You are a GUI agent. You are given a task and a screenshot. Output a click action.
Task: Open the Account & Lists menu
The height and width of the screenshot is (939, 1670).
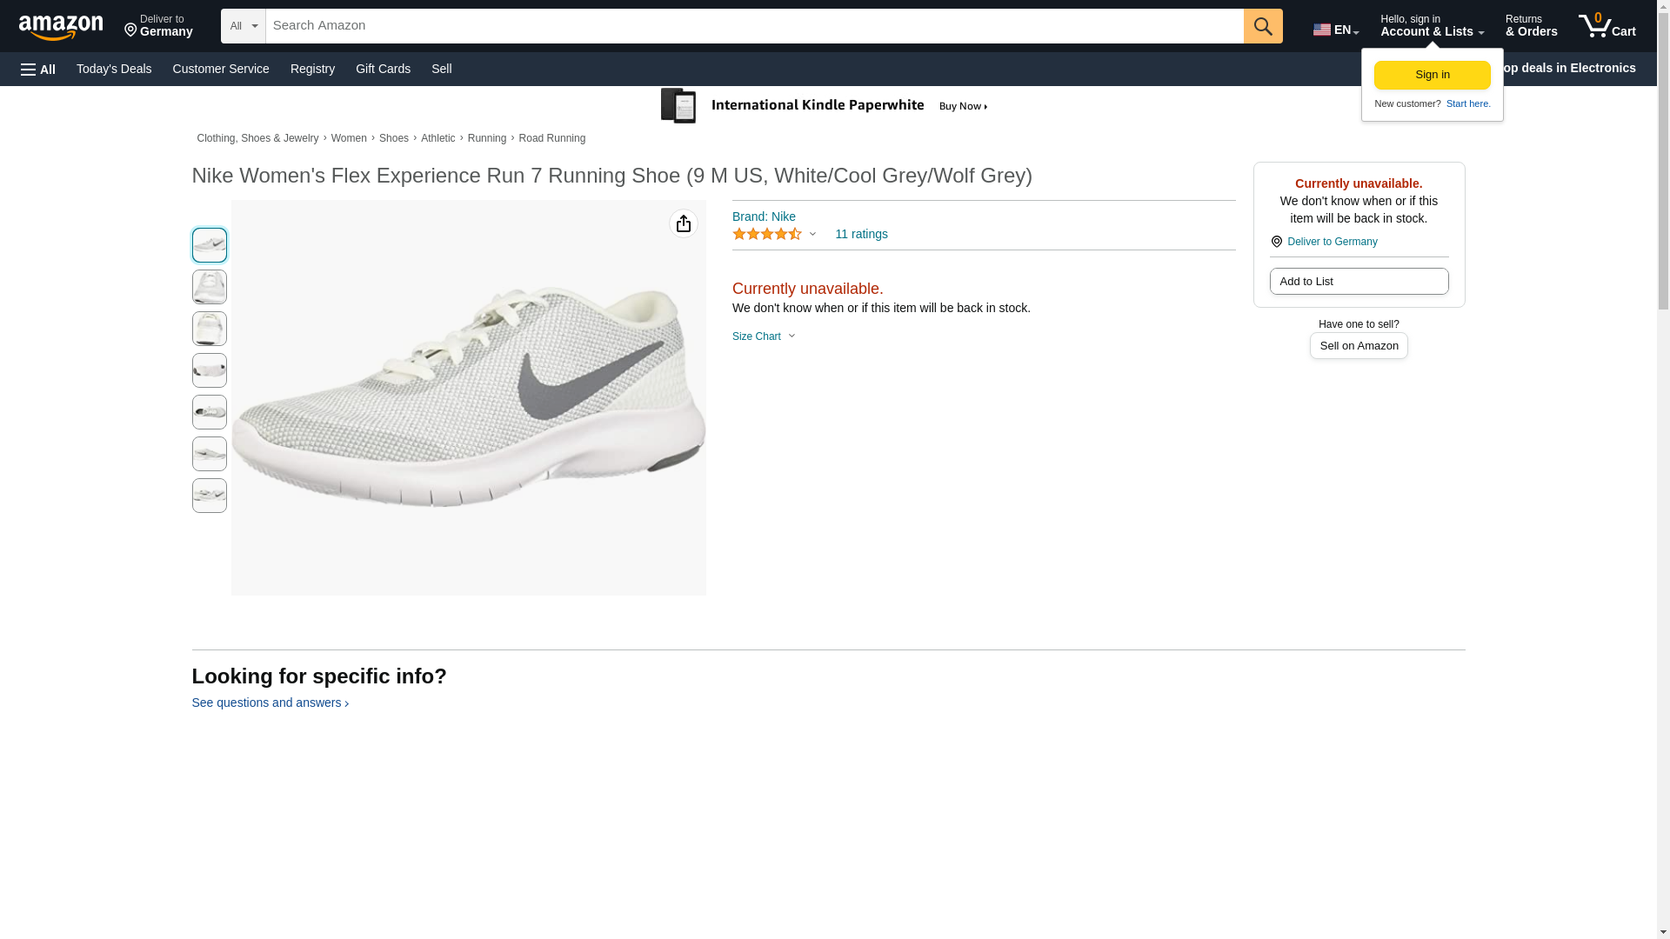(1432, 26)
